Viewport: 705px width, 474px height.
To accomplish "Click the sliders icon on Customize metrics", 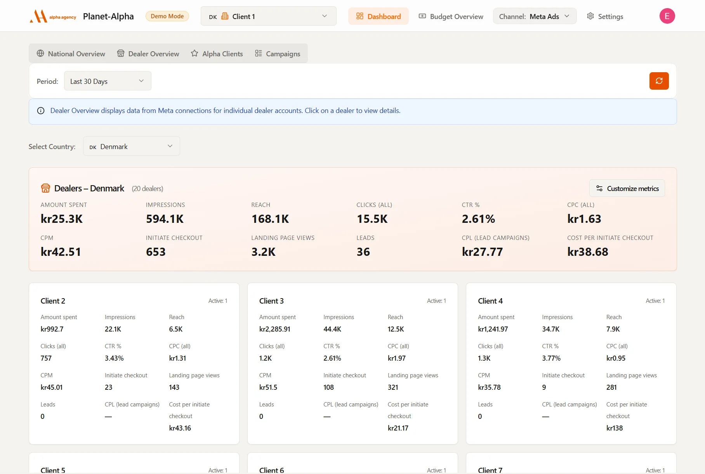I will 599,188.
